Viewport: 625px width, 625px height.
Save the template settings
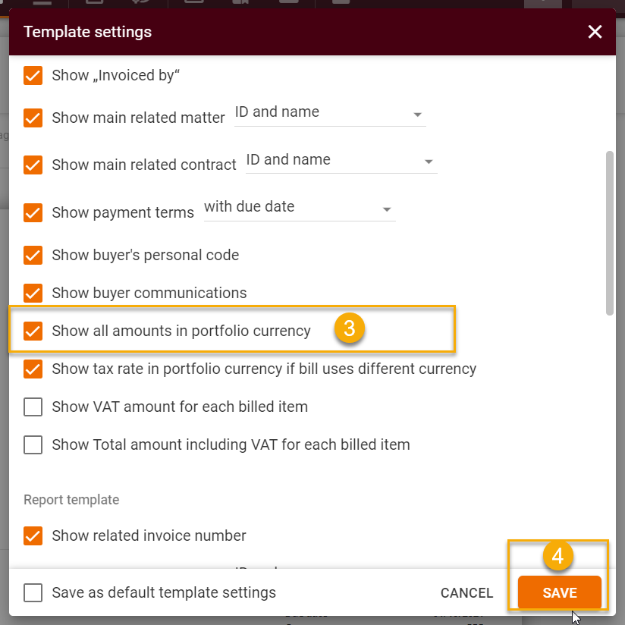558,592
